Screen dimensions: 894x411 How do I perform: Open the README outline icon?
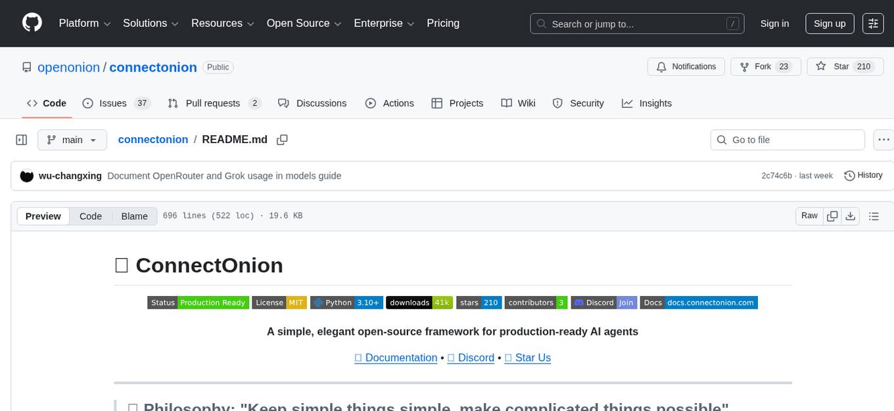pos(874,215)
